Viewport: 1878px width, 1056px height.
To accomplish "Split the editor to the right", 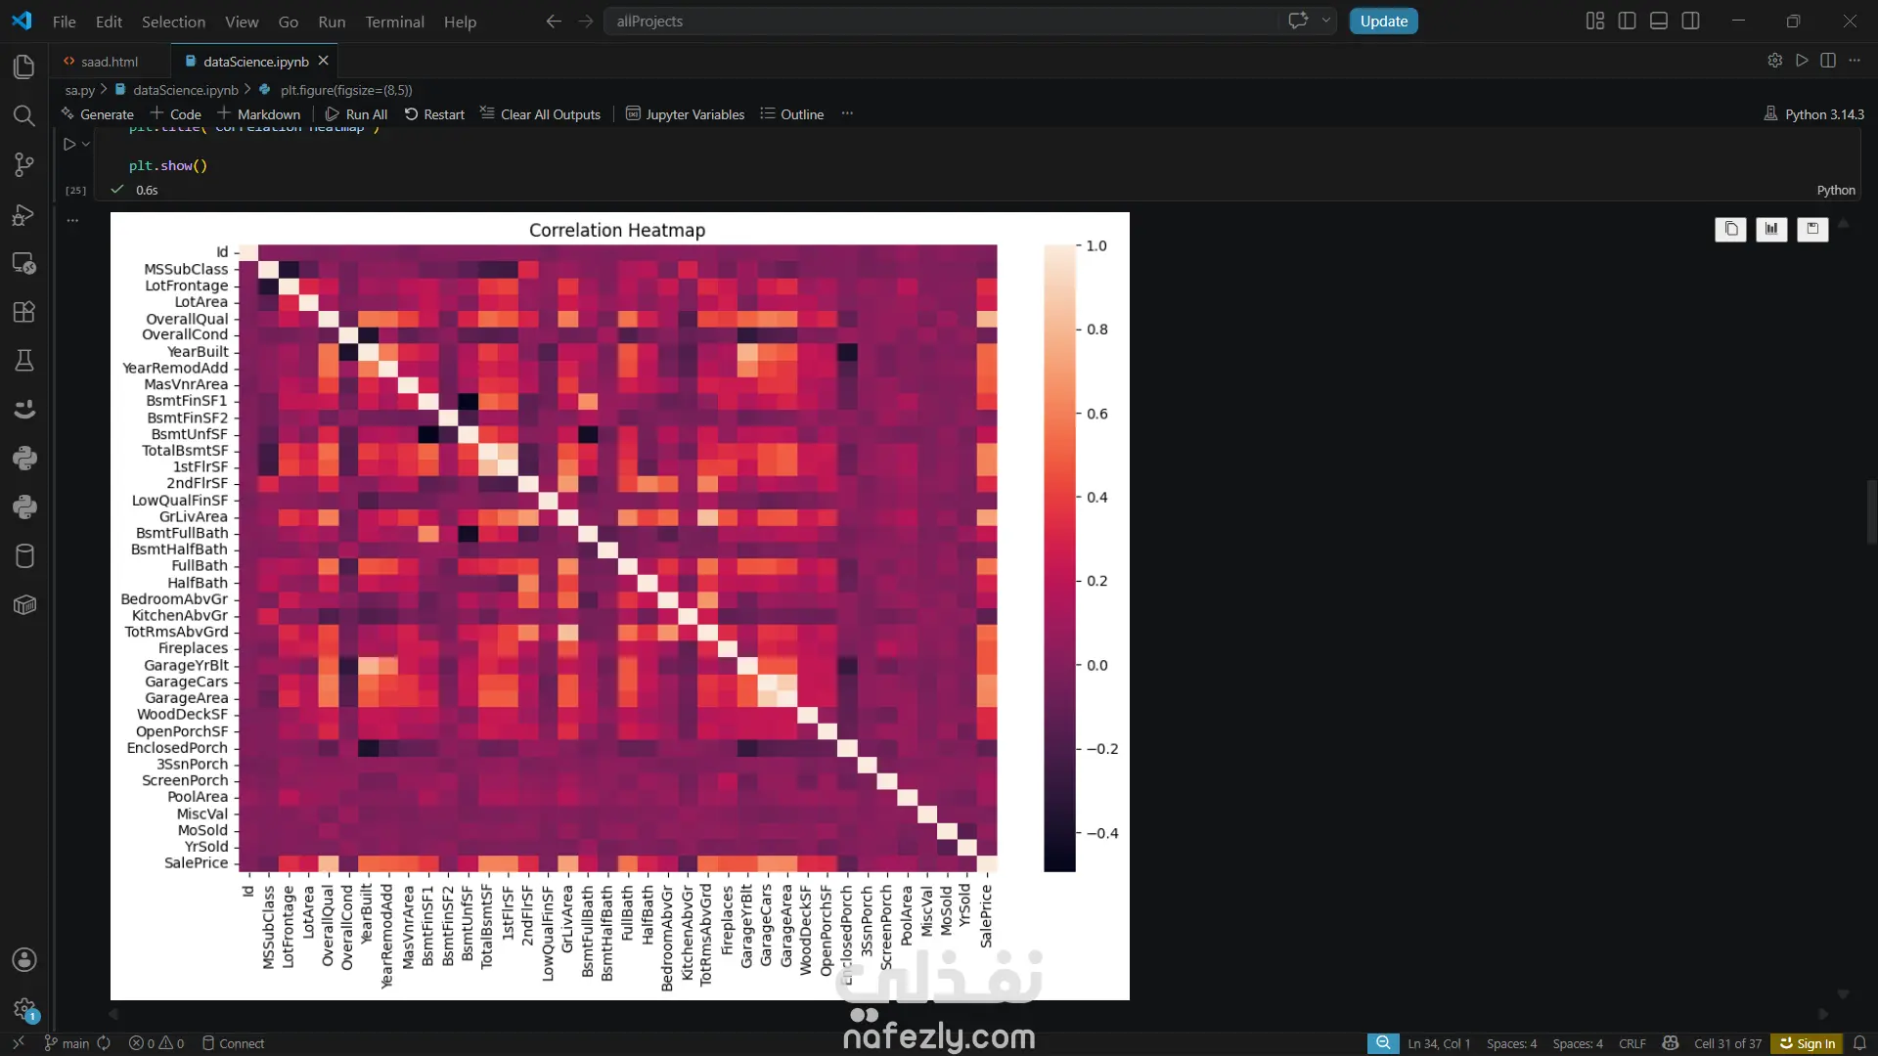I will click(x=1828, y=61).
